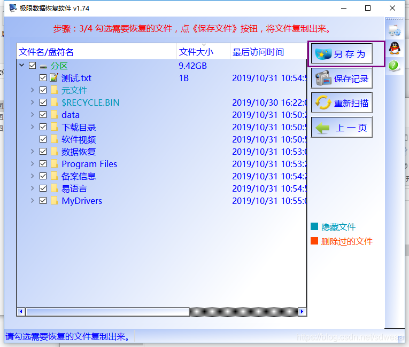The image size is (409, 347).
Task: Expand the 备案信息 folder
Action: coord(32,176)
